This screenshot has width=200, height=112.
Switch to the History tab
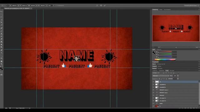click(172, 71)
